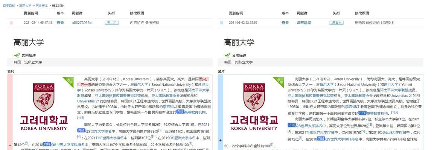This screenshot has width=437, height=150.
Task: Open QS世界大学学科排名 link in left version
Action: [68, 145]
